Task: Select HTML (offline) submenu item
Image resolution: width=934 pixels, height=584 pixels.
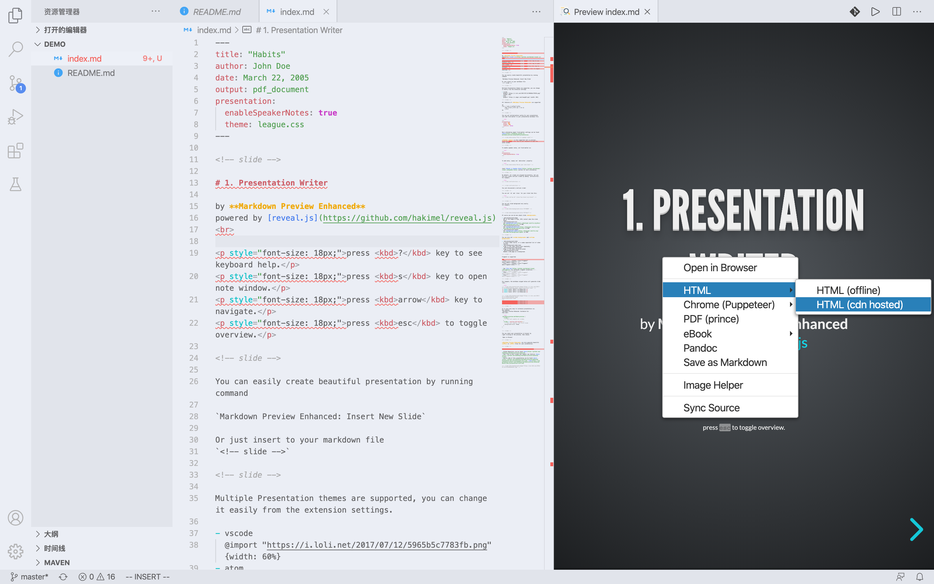Action: 863,290
